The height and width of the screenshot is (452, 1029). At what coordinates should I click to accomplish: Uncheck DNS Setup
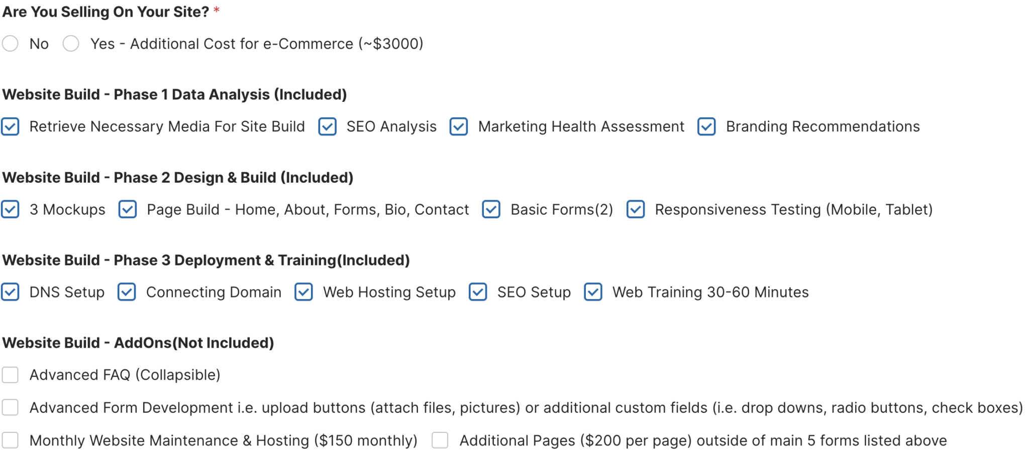[10, 292]
